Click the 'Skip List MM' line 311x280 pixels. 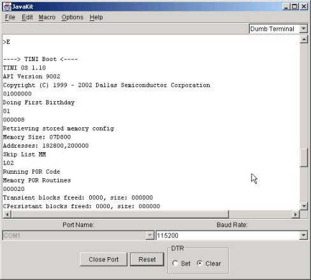(24, 154)
